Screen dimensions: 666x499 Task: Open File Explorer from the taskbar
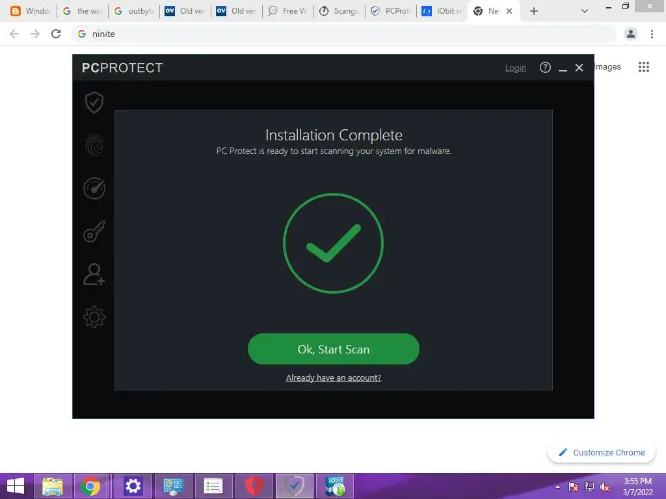[52, 486]
